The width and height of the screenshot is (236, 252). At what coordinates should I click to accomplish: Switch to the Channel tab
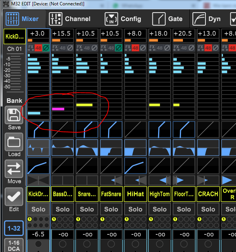click(x=70, y=19)
